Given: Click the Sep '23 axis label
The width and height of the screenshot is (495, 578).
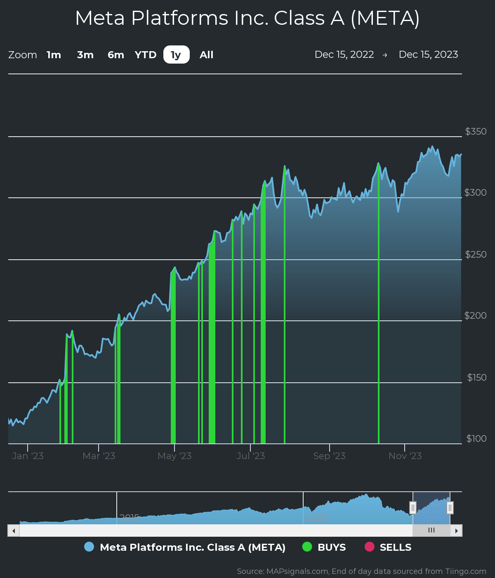Looking at the screenshot, I should [329, 456].
